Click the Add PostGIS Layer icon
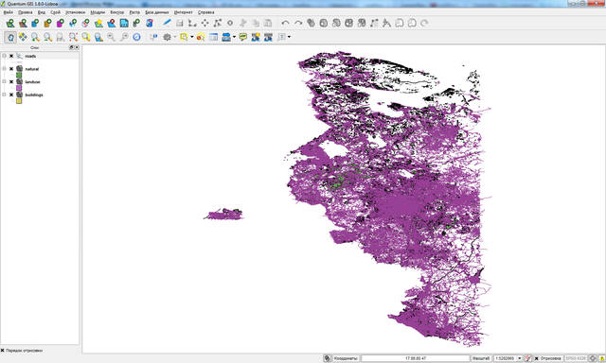The image size is (606, 363). point(35,23)
